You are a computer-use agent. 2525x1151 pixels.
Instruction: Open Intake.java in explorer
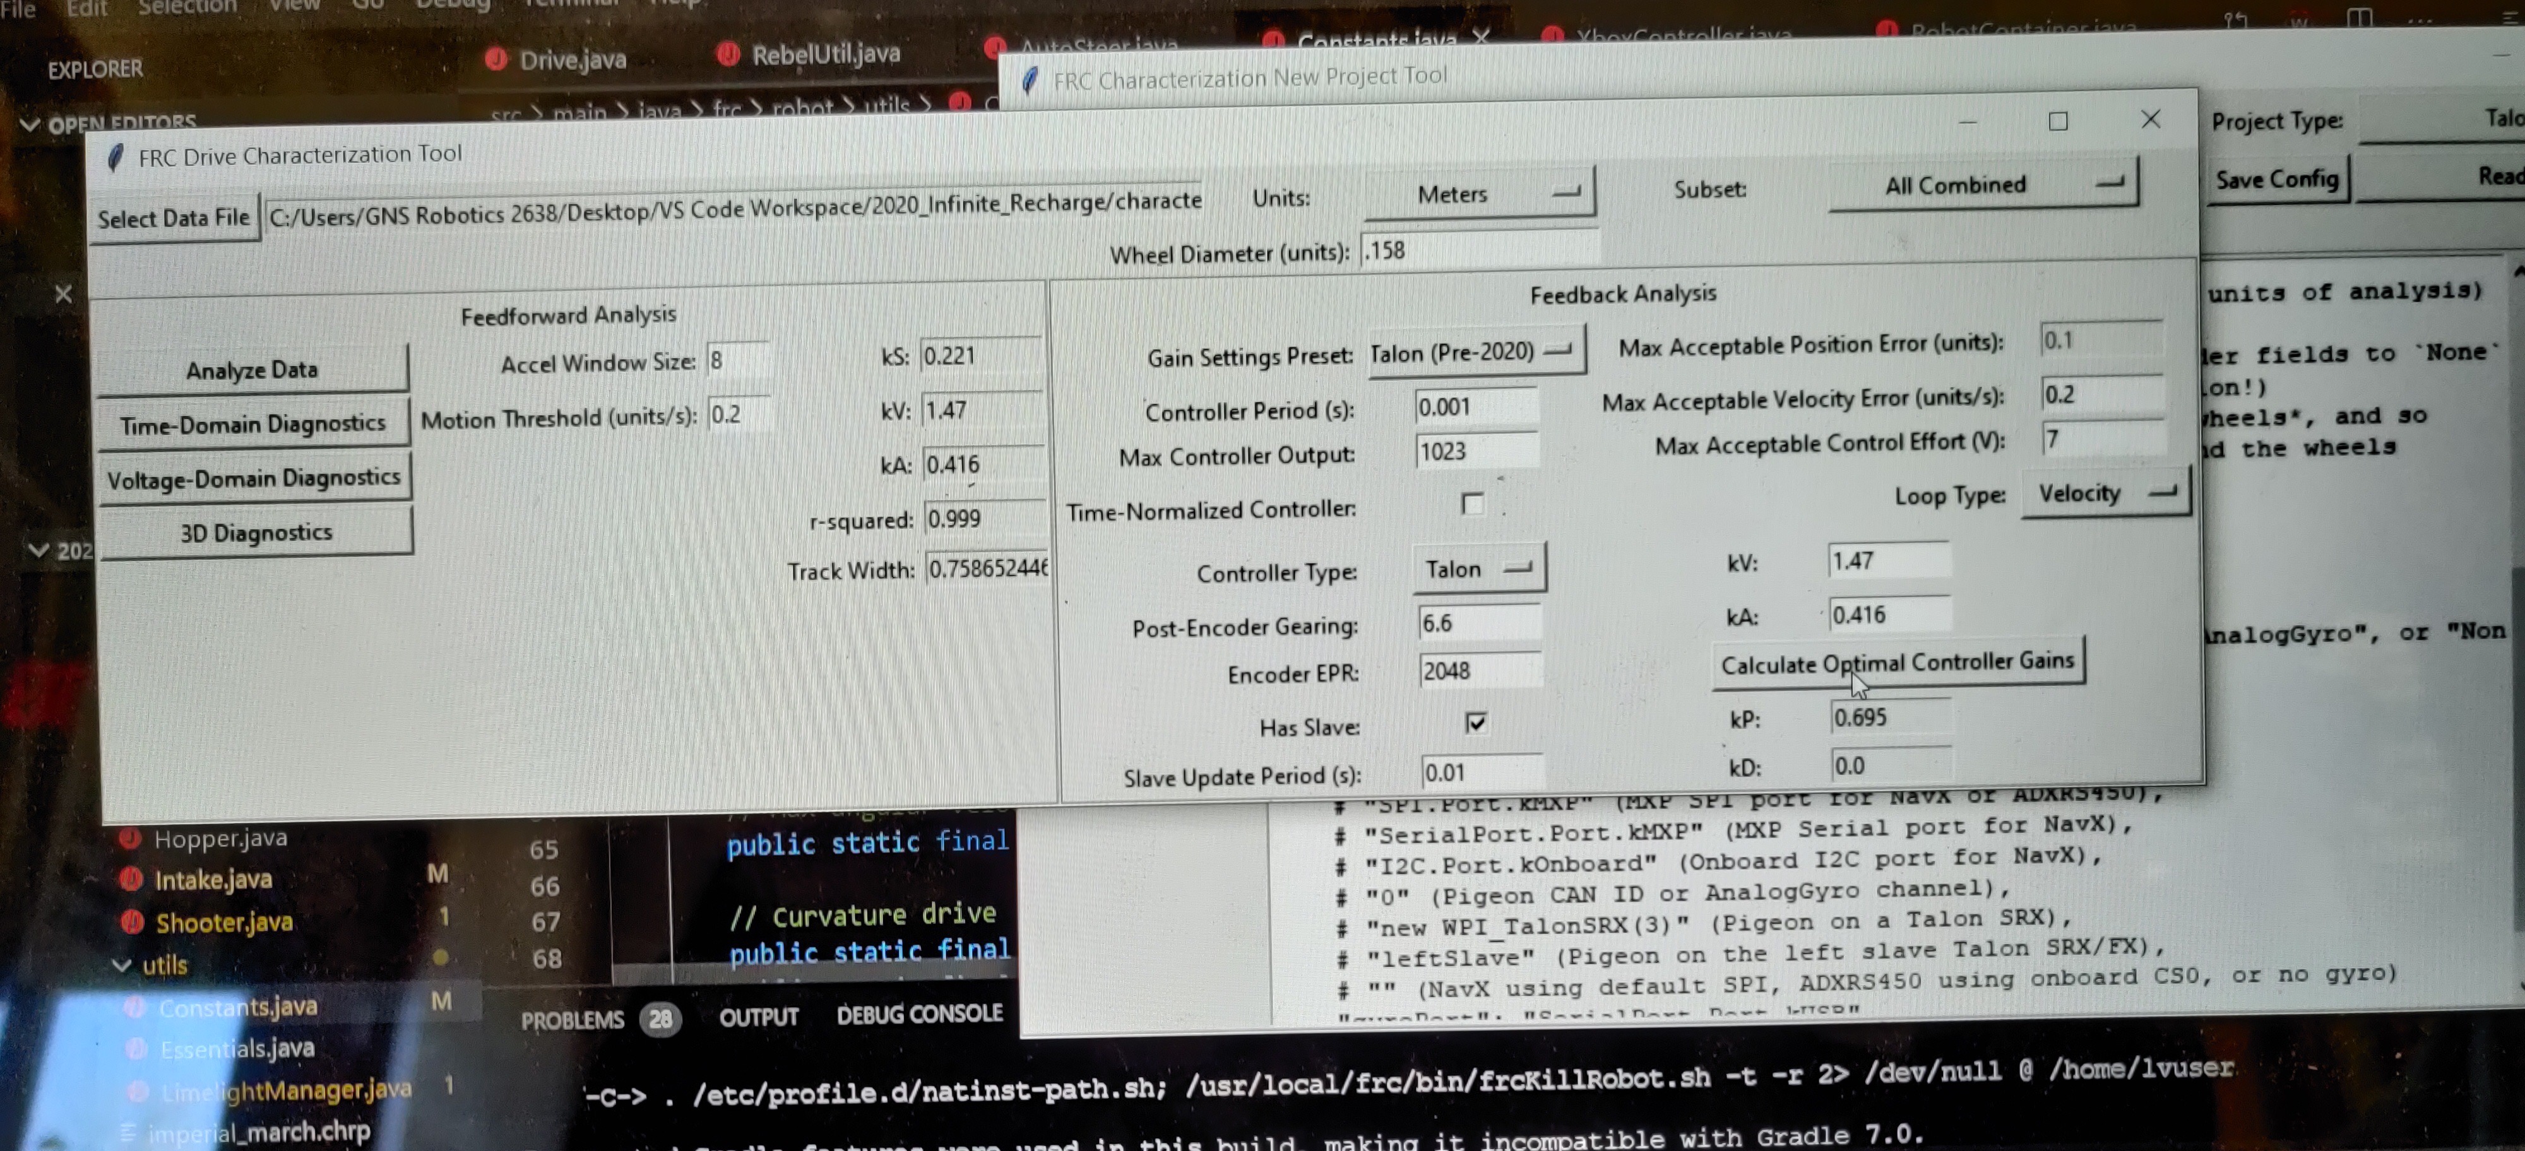point(213,880)
